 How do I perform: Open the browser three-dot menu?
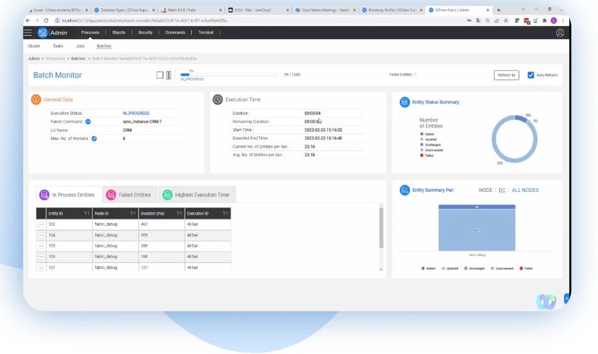click(563, 21)
